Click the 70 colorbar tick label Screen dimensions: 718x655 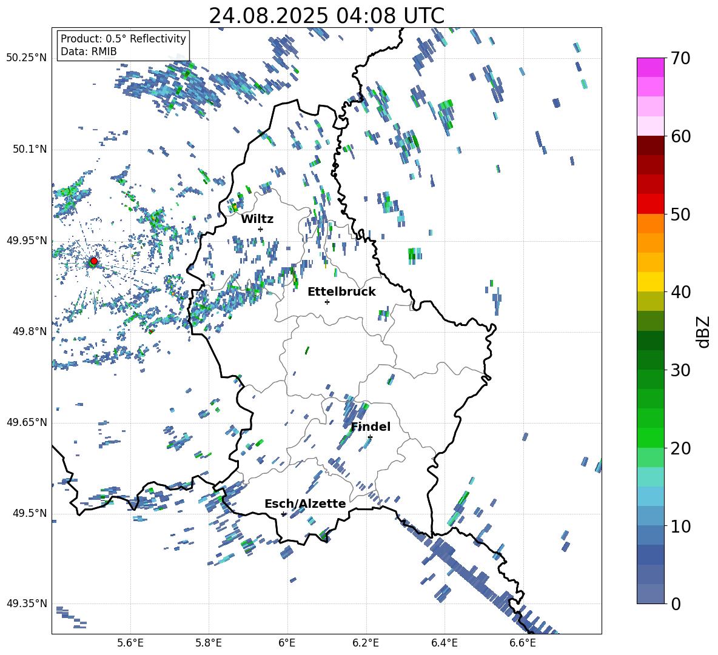click(680, 59)
